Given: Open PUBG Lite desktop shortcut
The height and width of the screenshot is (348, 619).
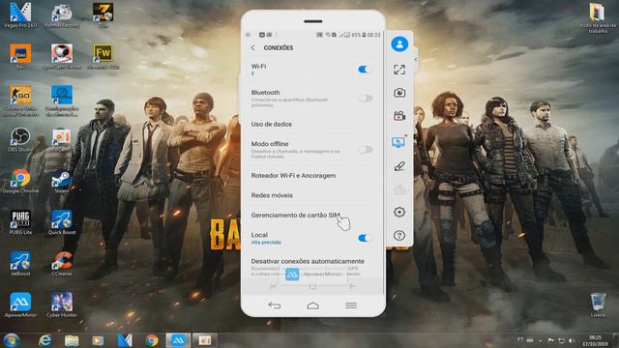Looking at the screenshot, I should click(20, 222).
